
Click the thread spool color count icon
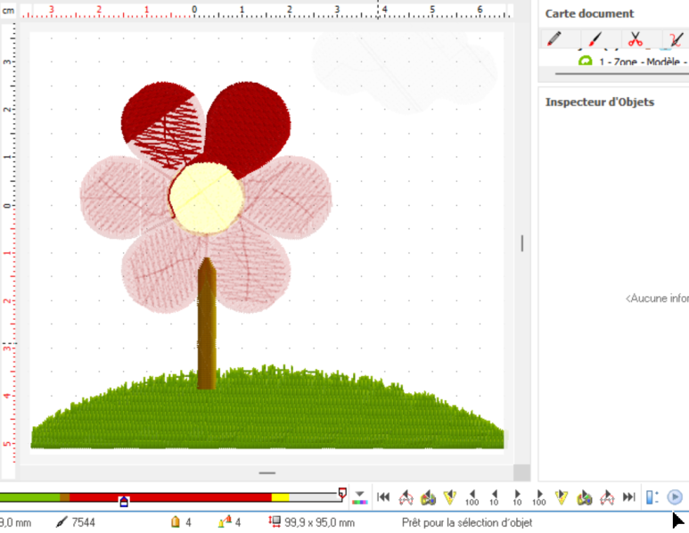[x=176, y=522]
